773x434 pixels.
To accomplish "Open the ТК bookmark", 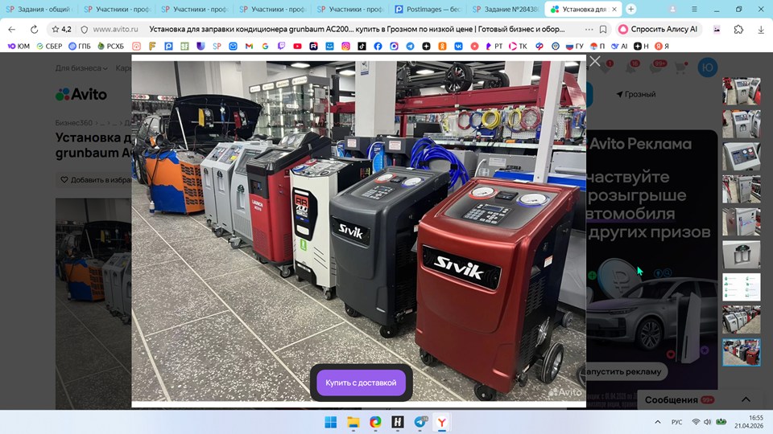I will pos(518,47).
